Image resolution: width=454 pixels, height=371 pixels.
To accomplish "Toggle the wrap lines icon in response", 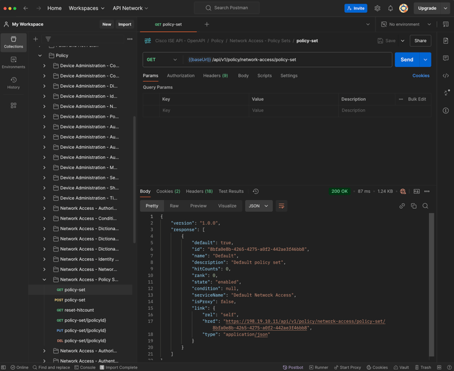I will click(x=281, y=206).
